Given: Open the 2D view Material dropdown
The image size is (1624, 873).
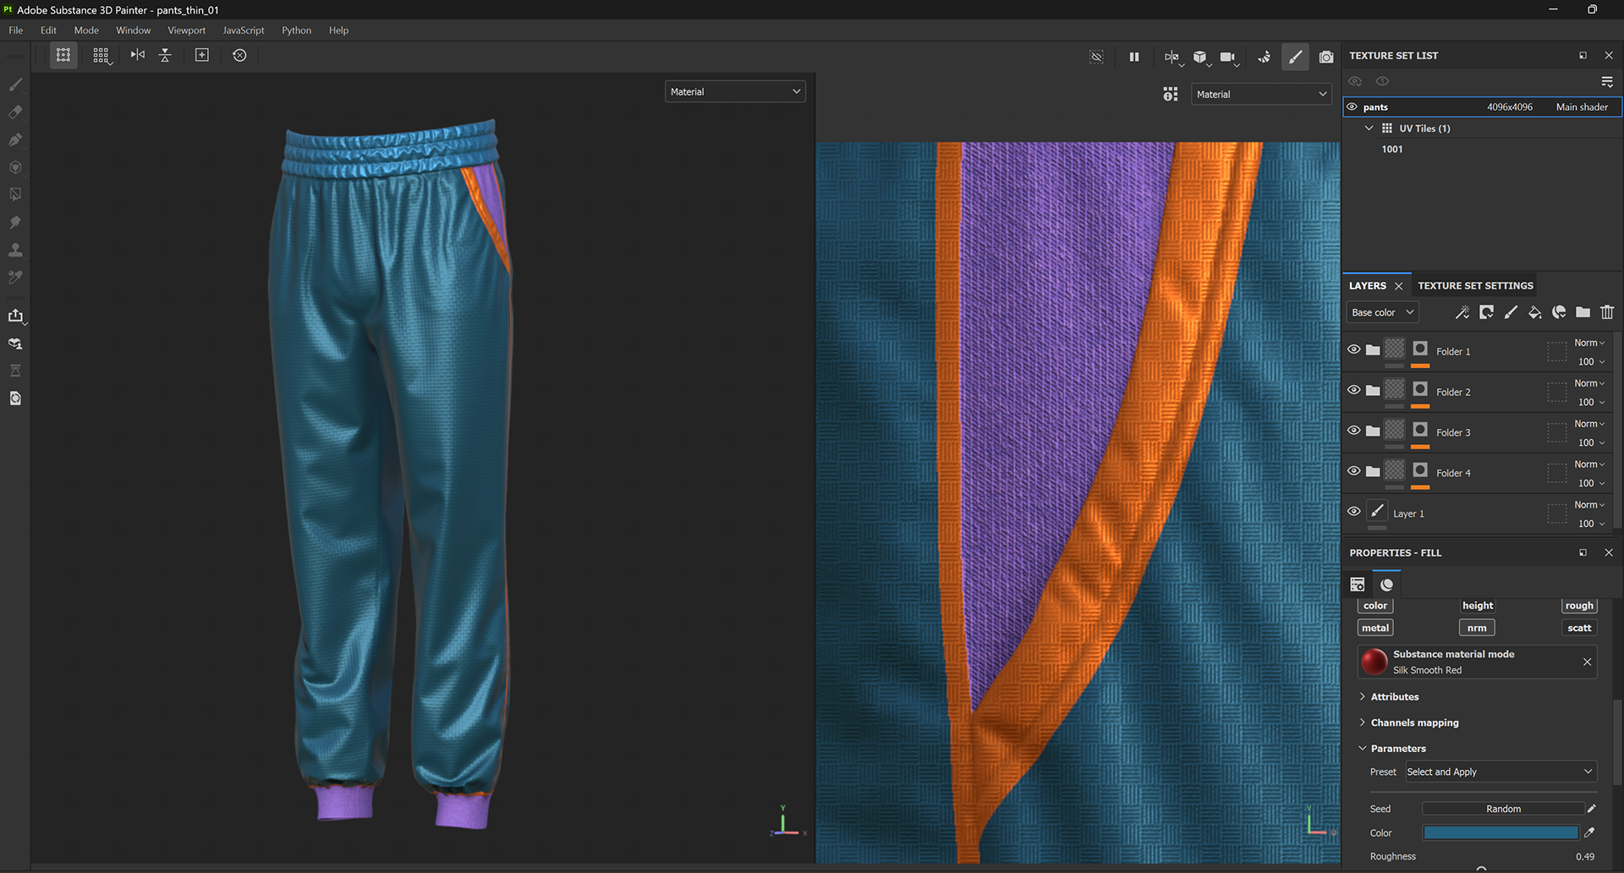Looking at the screenshot, I should tap(1261, 94).
